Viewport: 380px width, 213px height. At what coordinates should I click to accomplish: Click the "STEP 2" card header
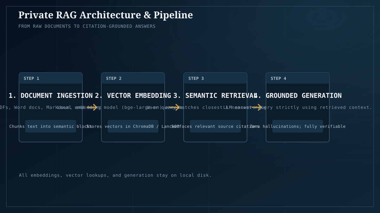[133, 78]
